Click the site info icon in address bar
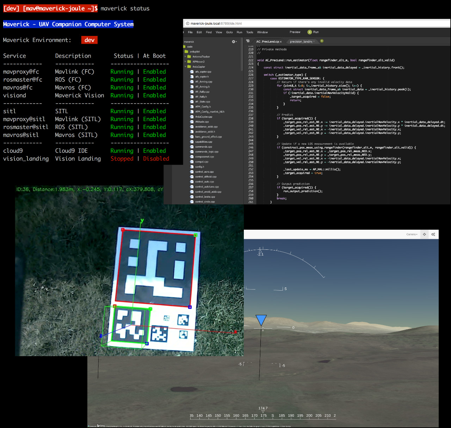This screenshot has width=451, height=428. [x=188, y=24]
